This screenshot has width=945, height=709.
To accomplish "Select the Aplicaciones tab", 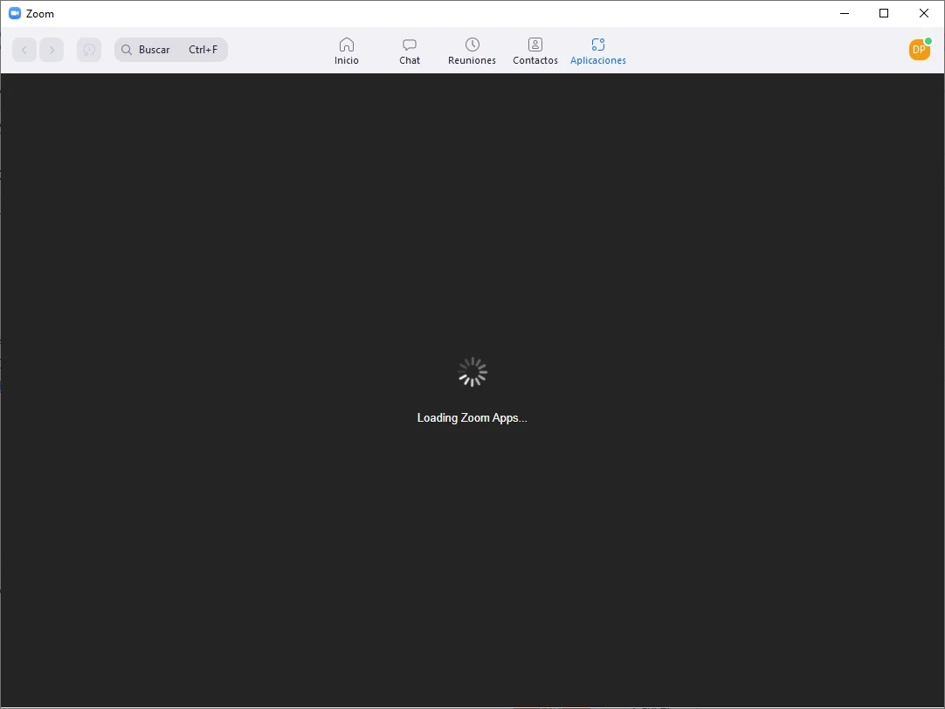I will click(x=598, y=52).
